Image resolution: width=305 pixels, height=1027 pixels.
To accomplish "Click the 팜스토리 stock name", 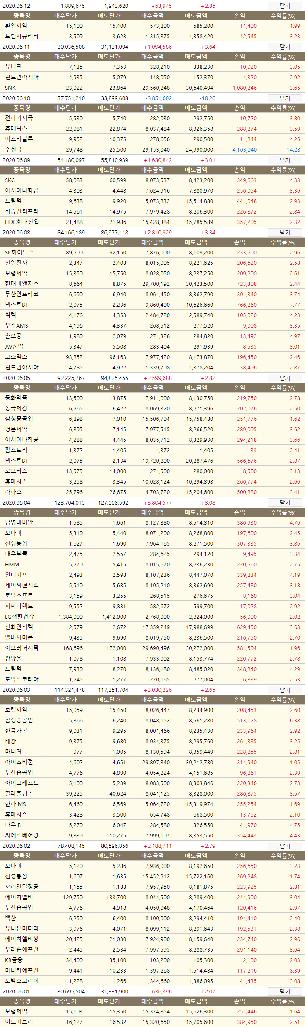I will coord(16,450).
